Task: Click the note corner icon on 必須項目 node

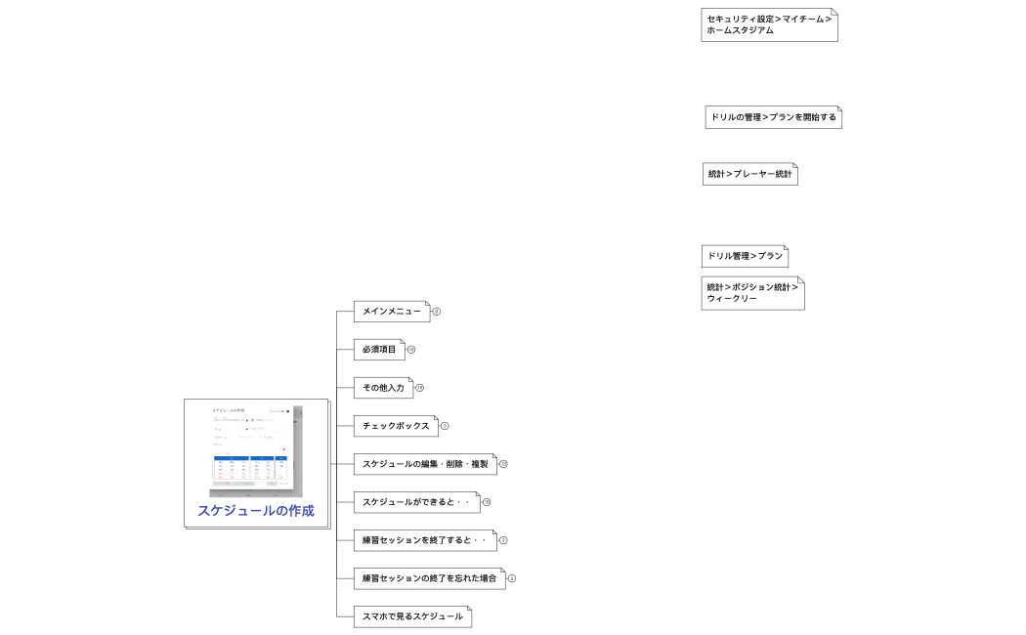Action: [402, 342]
